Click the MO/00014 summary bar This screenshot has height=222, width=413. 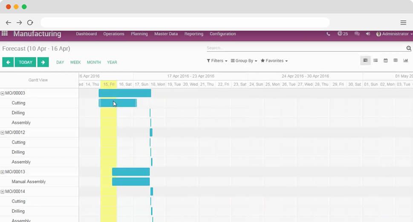[152, 191]
